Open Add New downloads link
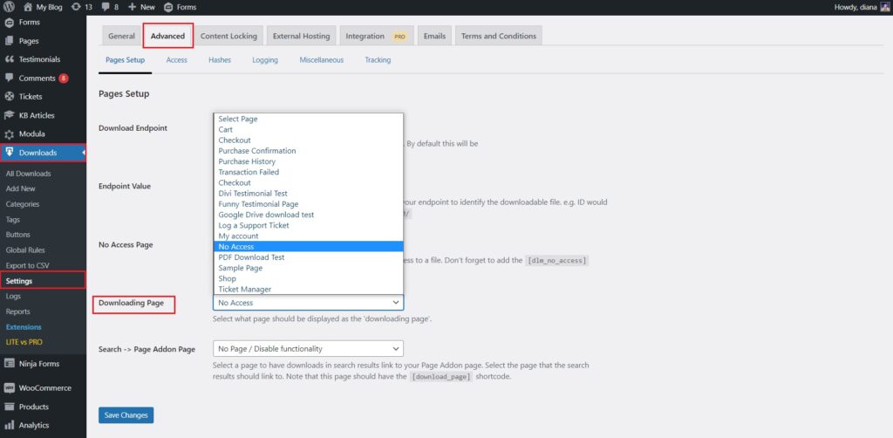 21,188
